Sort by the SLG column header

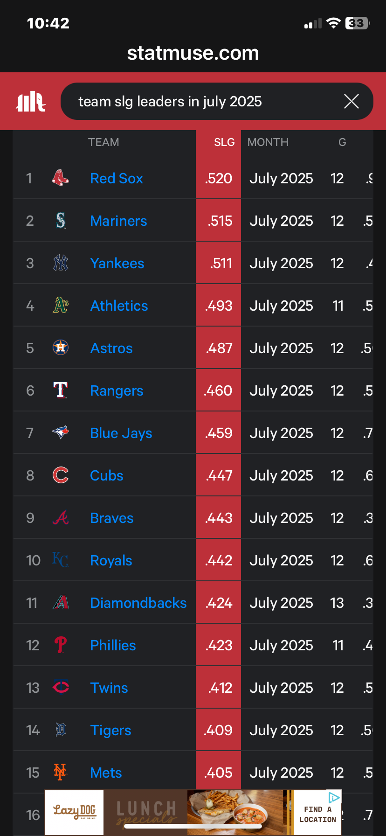[224, 142]
